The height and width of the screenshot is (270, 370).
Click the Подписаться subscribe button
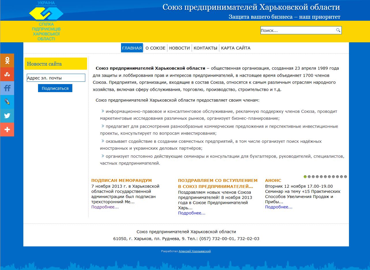coord(55,88)
